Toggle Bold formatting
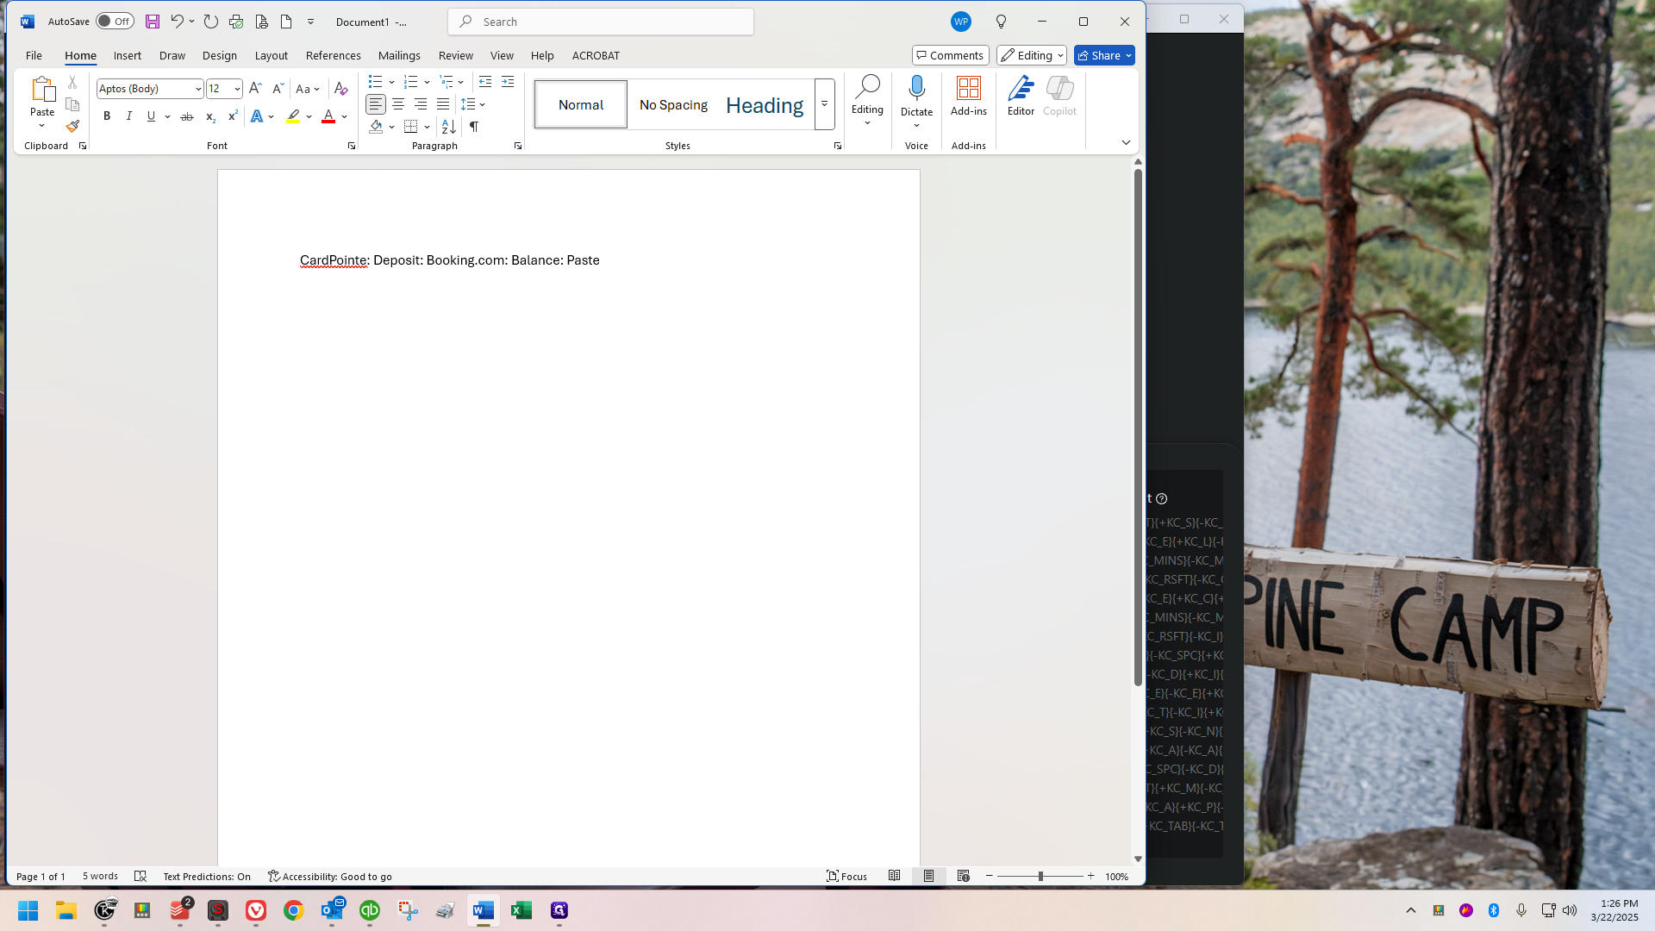1655x931 pixels. [107, 116]
